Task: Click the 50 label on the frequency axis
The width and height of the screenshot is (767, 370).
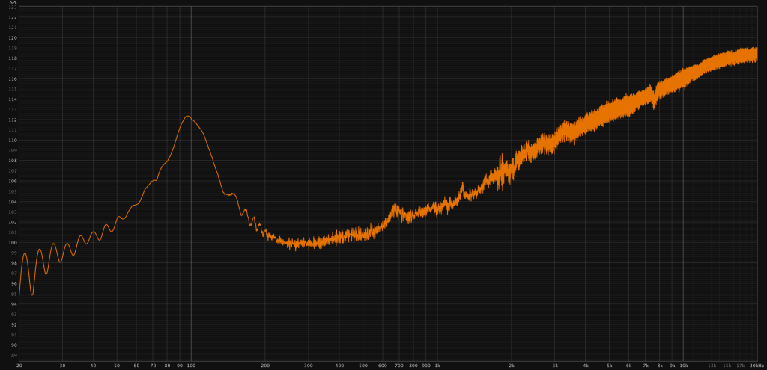Action: (x=117, y=366)
